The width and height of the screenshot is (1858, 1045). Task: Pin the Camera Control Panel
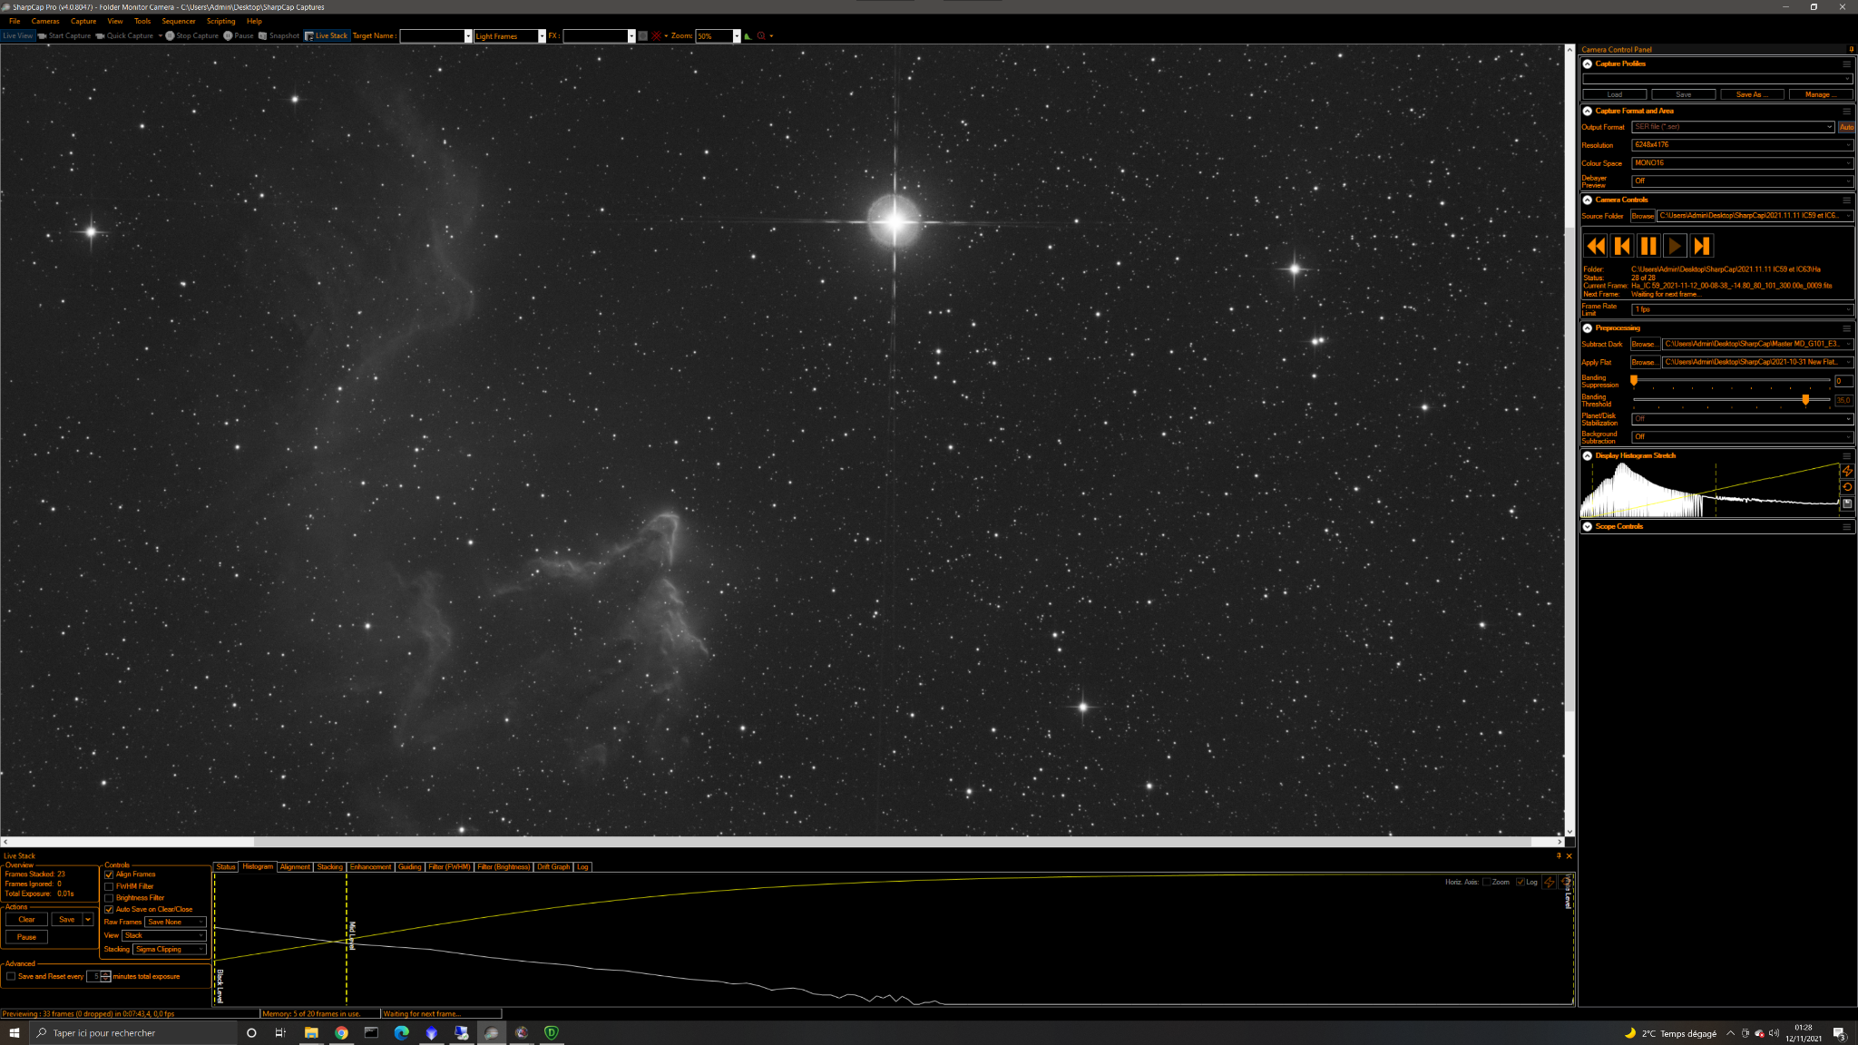(1851, 49)
